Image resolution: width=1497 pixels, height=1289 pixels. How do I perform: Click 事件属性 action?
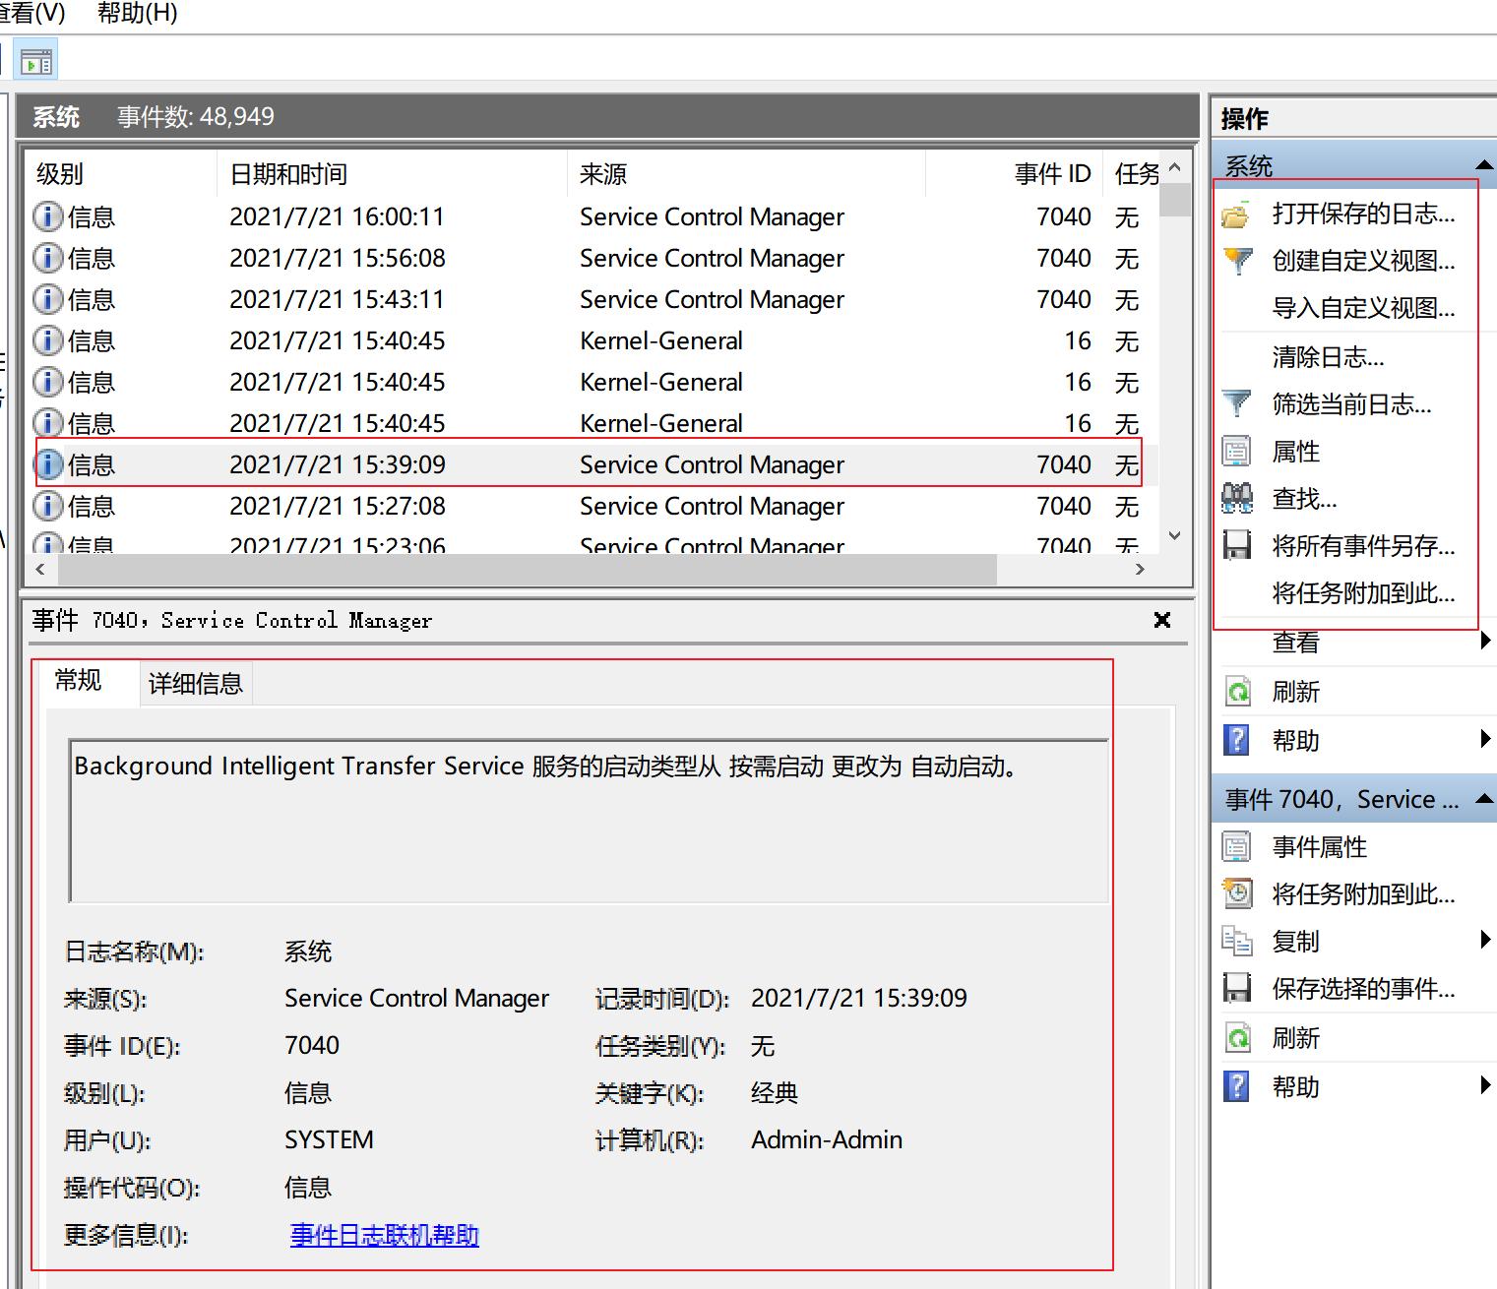click(x=1319, y=846)
